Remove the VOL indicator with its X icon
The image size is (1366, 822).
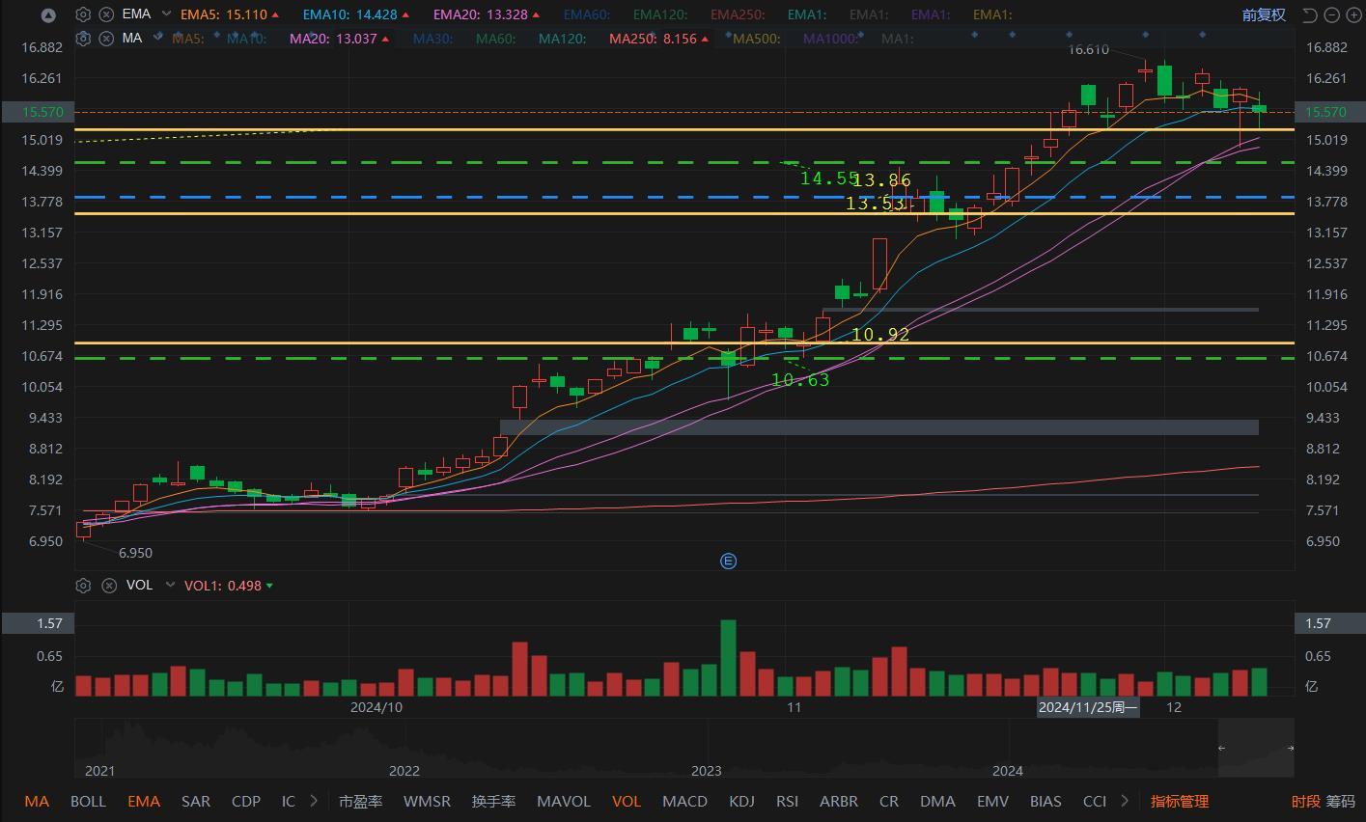[x=108, y=585]
